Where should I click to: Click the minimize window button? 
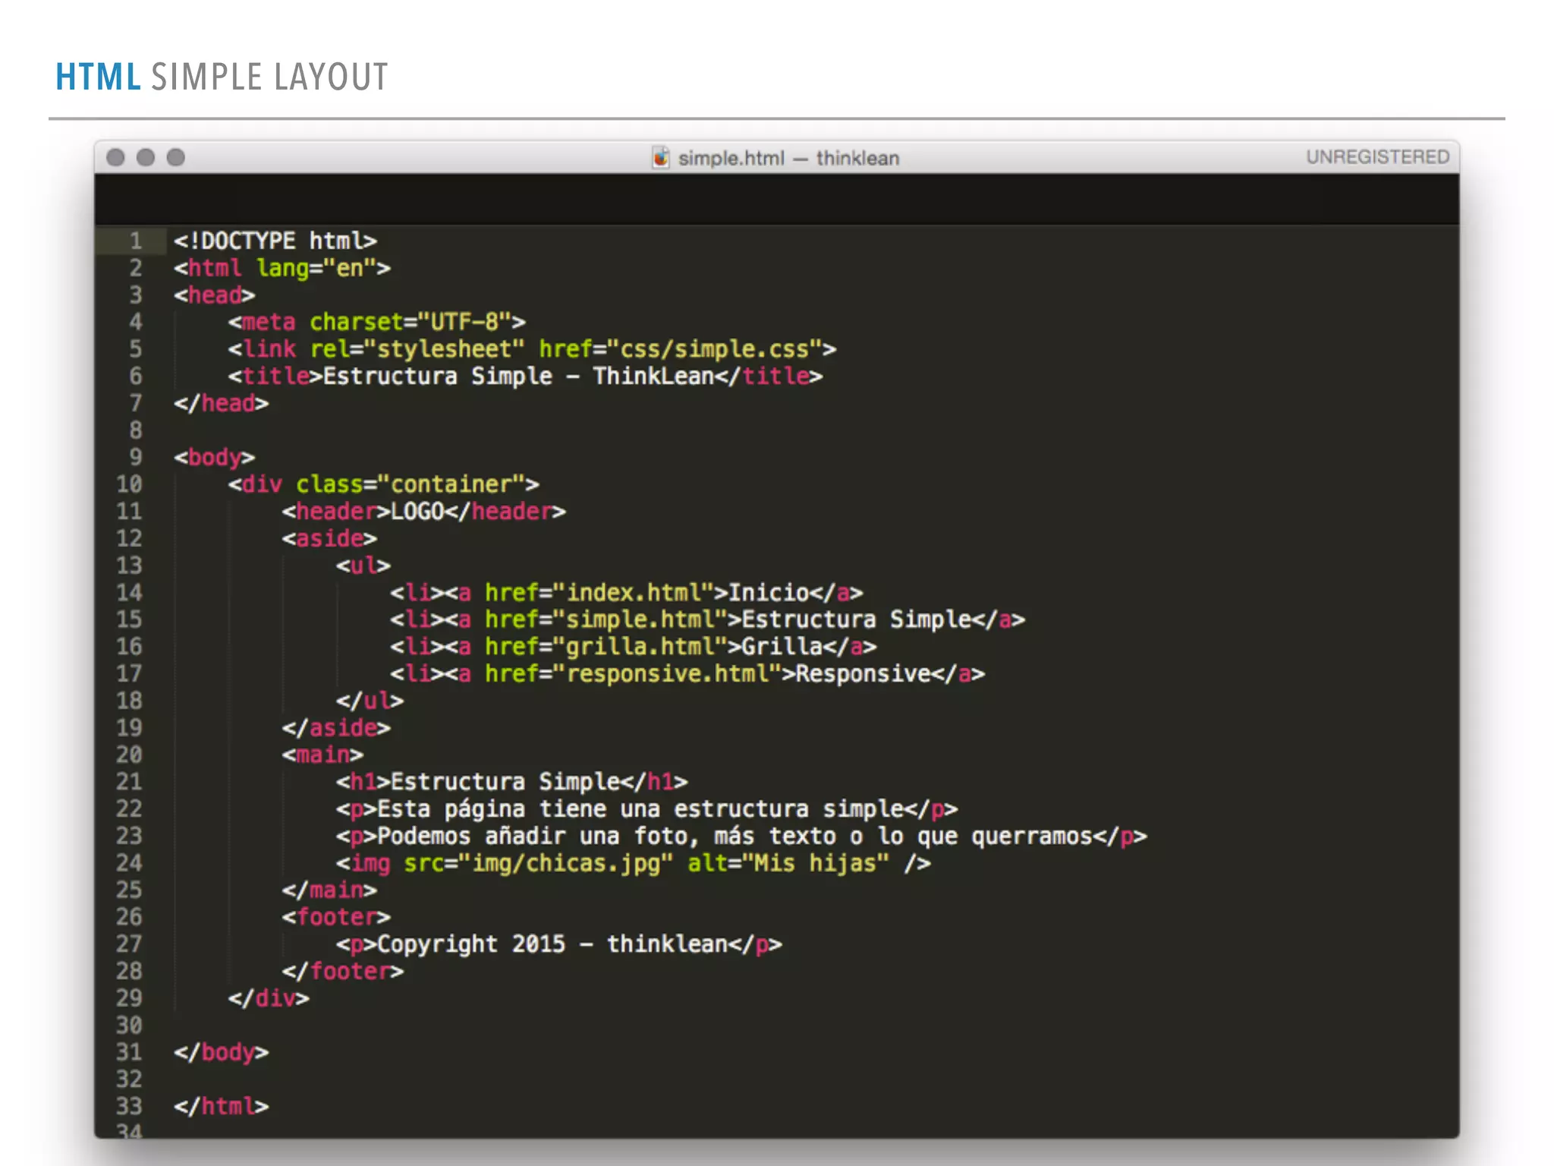146,157
